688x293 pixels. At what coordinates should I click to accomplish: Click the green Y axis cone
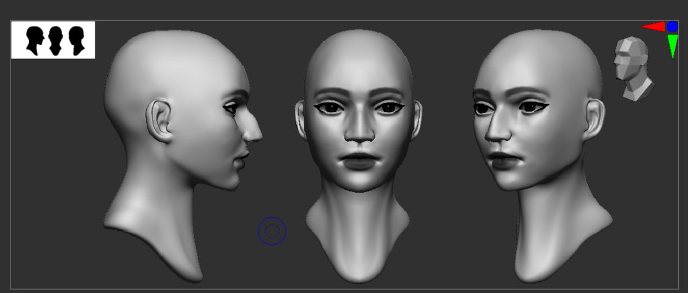click(673, 46)
